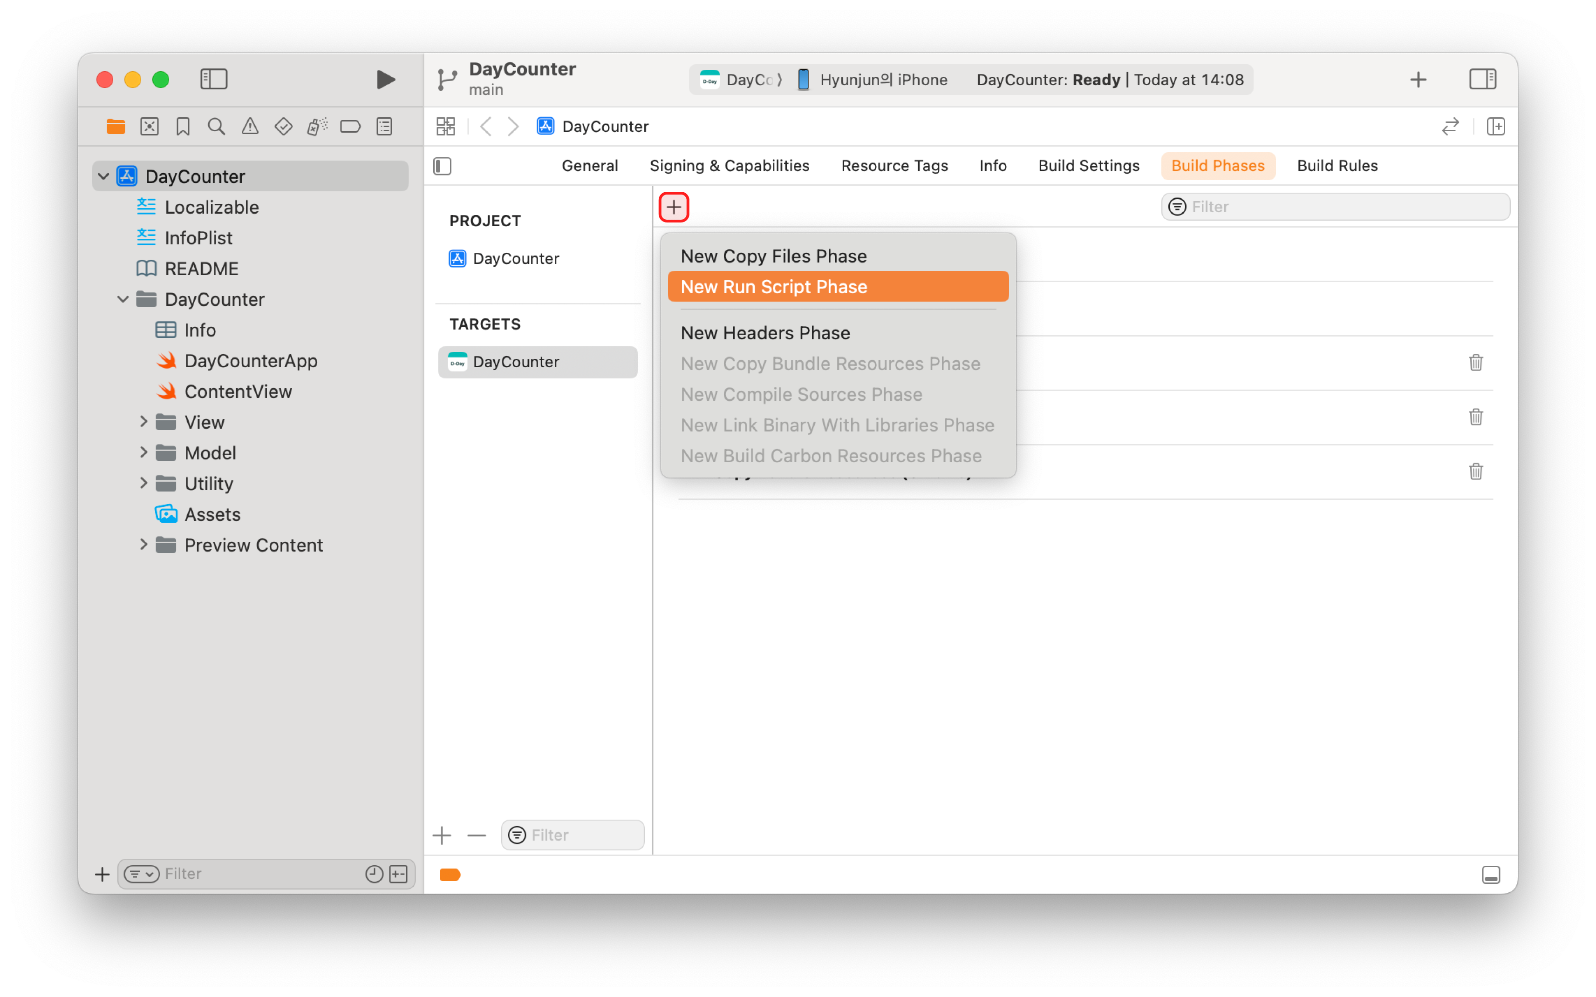The height and width of the screenshot is (997, 1596).
Task: Expand the Model folder
Action: point(143,452)
